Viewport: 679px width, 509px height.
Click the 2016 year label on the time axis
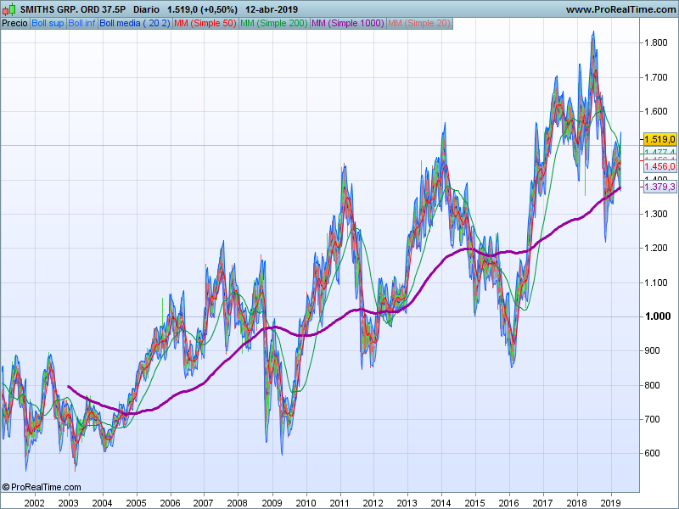[x=508, y=503]
